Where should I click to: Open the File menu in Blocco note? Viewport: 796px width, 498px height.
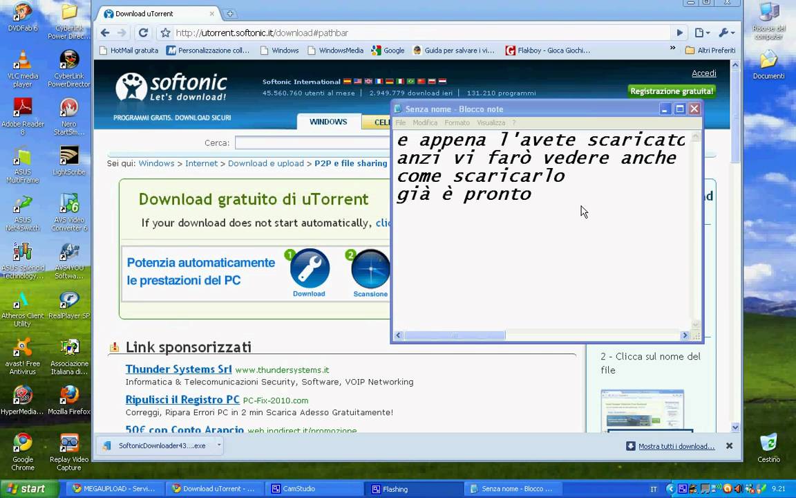[401, 122]
